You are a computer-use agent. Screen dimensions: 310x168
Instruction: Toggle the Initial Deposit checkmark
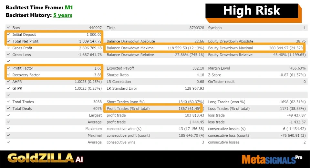coord(8,35)
